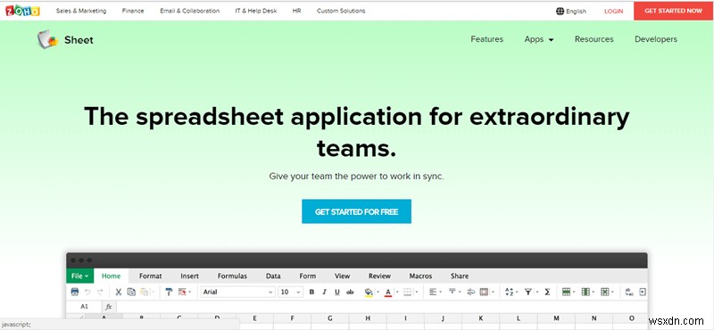714x330 pixels.
Task: Click the GET STARTED FOR FREE button
Action: coord(356,211)
